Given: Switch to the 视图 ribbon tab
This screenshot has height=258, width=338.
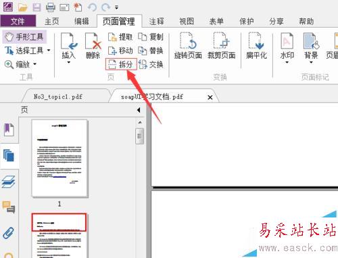Looking at the screenshot, I should click(187, 22).
